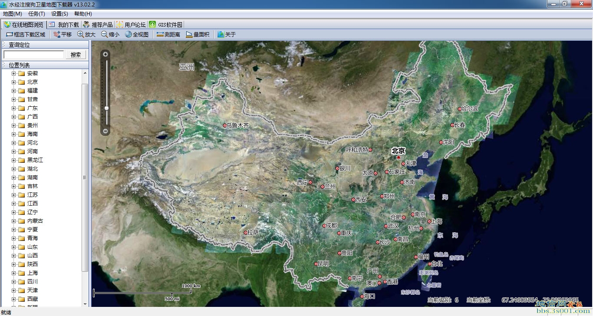
Task: Select 上海 in the location list
Action: (33, 273)
